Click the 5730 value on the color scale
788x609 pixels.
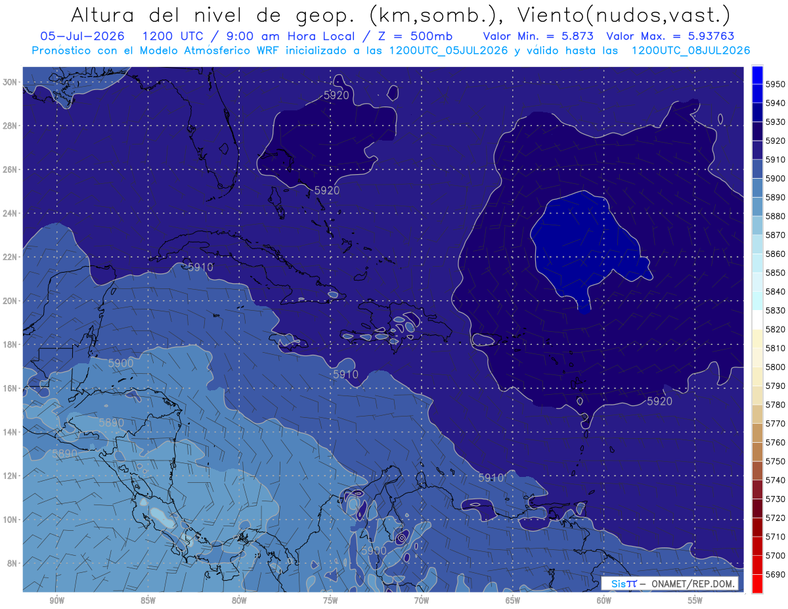click(776, 499)
